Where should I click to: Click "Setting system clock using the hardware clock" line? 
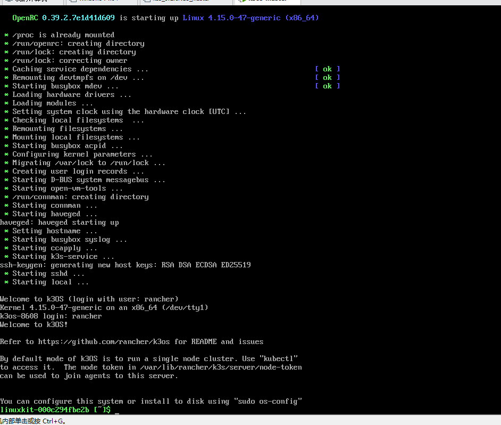tap(125, 112)
